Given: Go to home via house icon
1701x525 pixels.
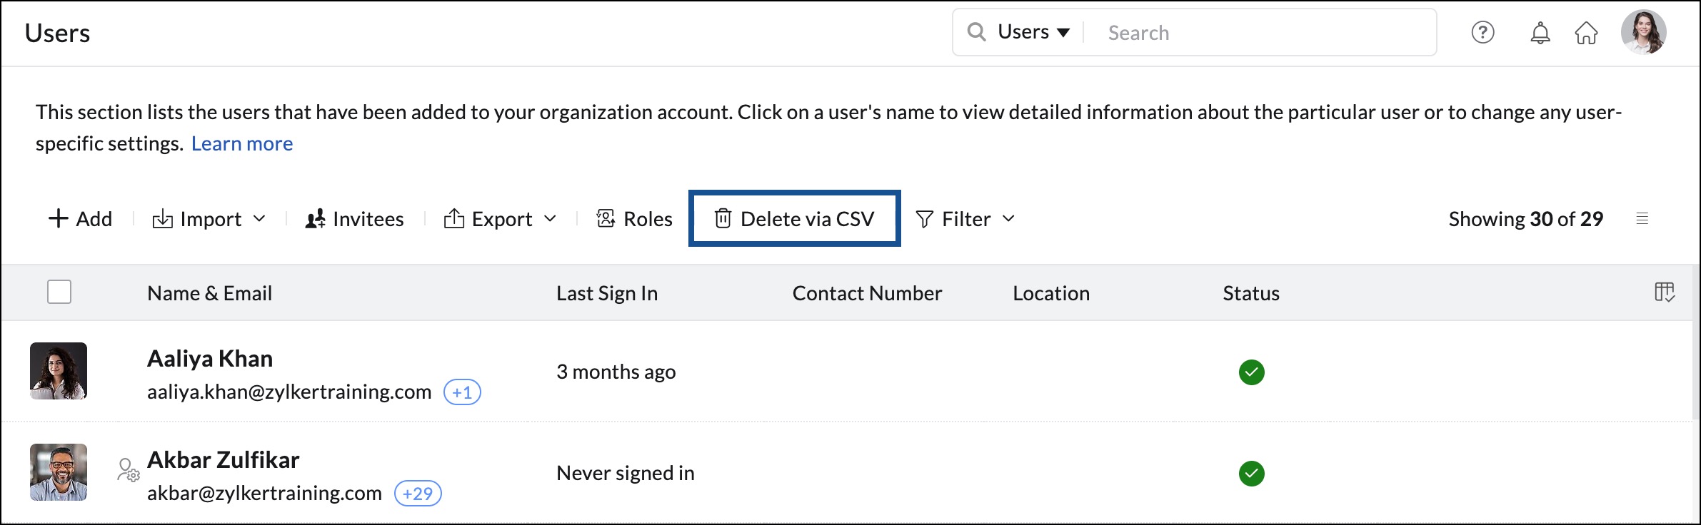Looking at the screenshot, I should (1586, 33).
